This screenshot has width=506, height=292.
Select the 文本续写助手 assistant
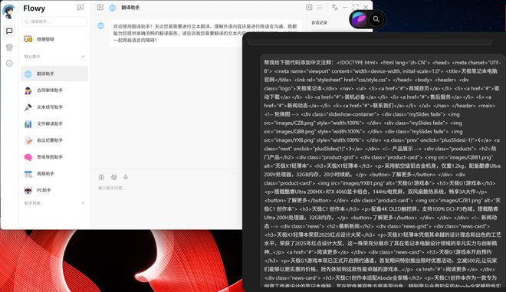click(x=54, y=107)
